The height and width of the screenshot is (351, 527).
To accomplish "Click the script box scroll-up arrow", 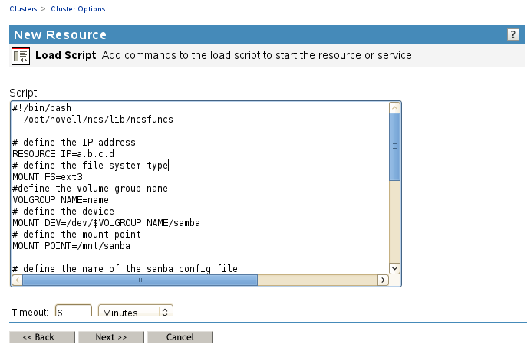I will (x=395, y=108).
